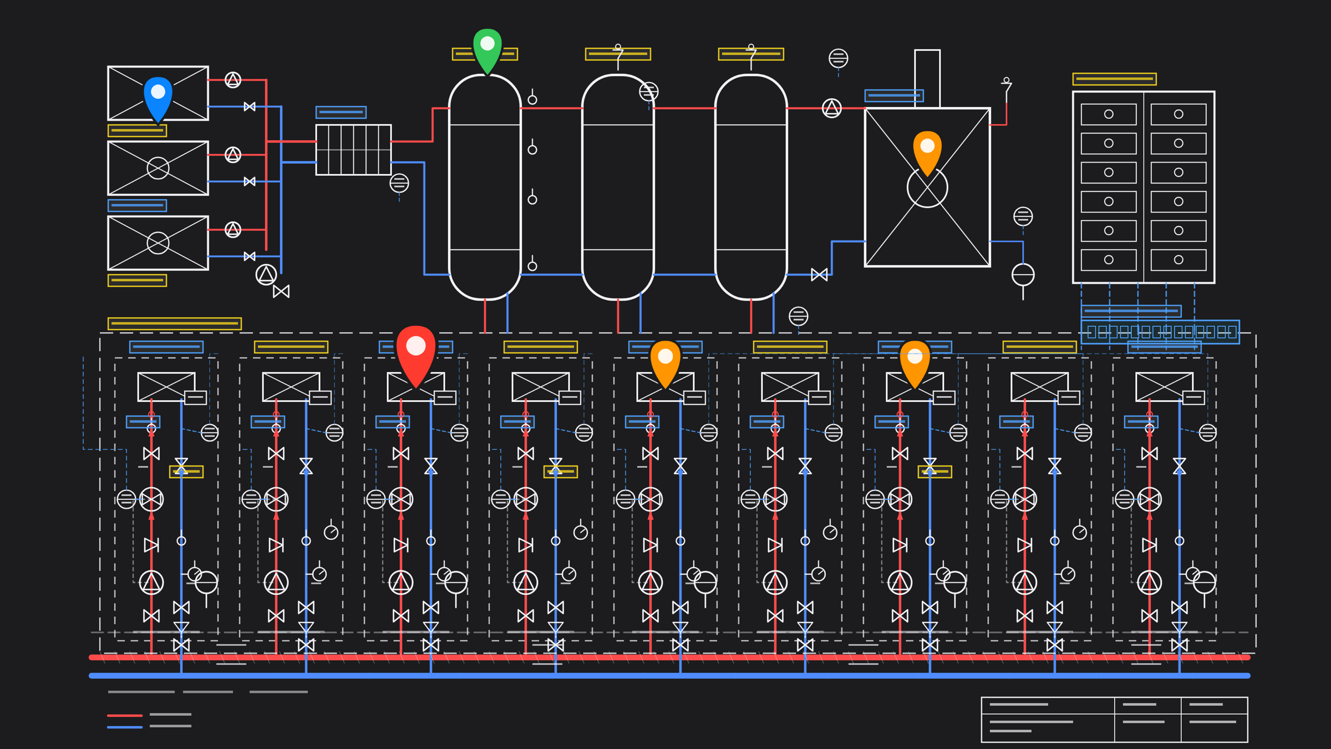
Task: Select the blue terminal strip under the cabinet
Action: click(1160, 332)
